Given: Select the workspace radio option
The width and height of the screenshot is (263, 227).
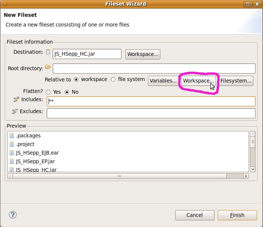Looking at the screenshot, I should [76, 80].
